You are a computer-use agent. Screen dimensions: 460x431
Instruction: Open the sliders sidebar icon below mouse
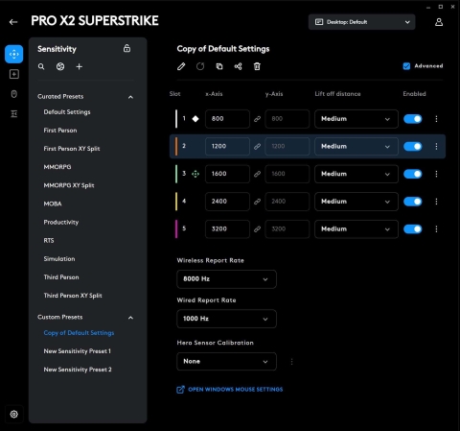point(14,113)
